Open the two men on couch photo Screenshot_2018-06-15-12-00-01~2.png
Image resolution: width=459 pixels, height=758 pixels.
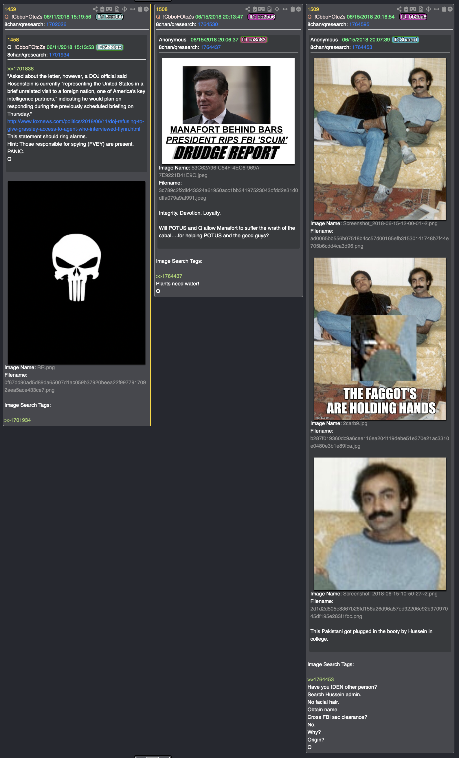[380, 139]
